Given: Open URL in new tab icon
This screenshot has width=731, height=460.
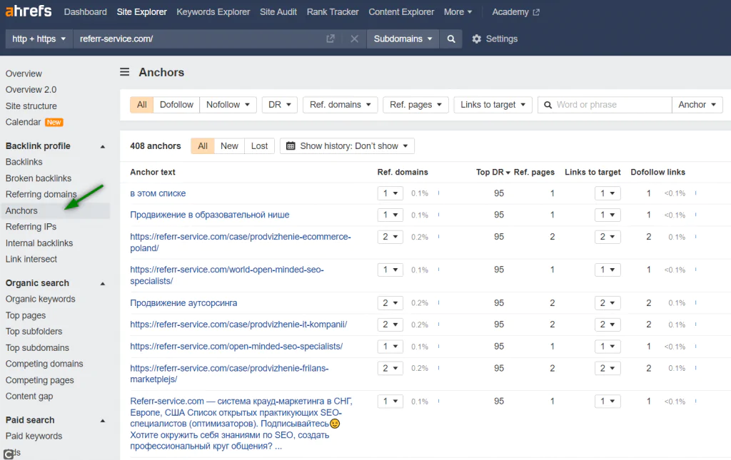Looking at the screenshot, I should point(330,39).
